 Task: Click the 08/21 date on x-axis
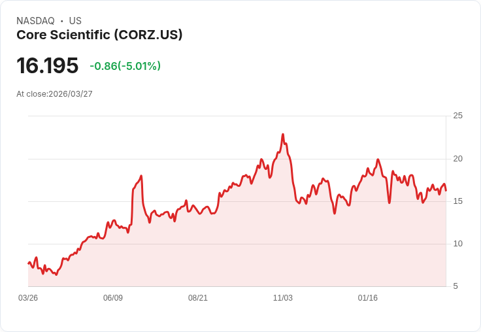[198, 297]
